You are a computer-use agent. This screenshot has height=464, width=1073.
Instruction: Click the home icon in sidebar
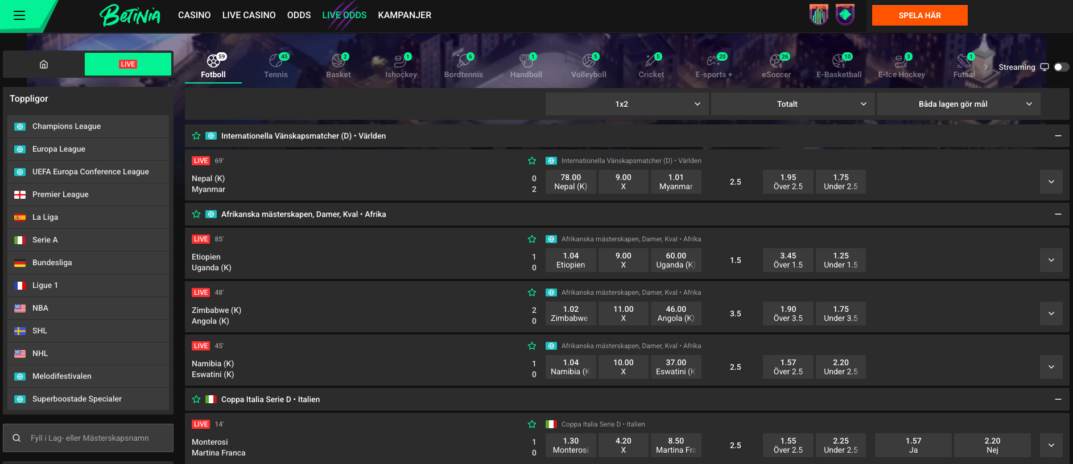(44, 64)
